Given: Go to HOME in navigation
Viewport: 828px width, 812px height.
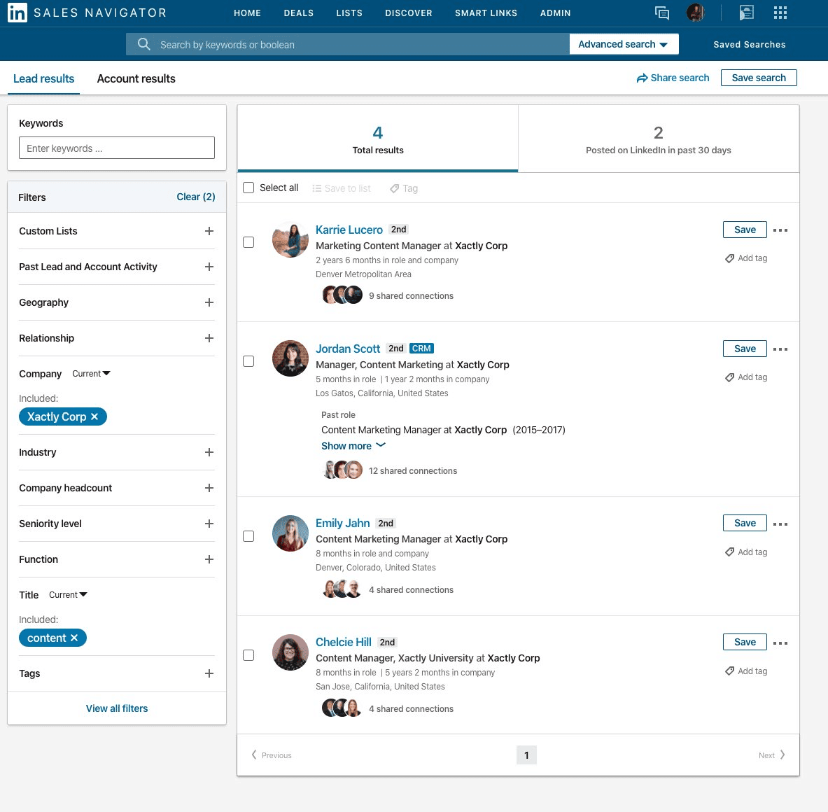Looking at the screenshot, I should point(247,13).
